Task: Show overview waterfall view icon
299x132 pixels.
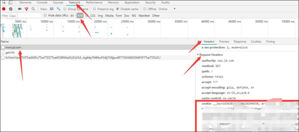Action: 58,9
